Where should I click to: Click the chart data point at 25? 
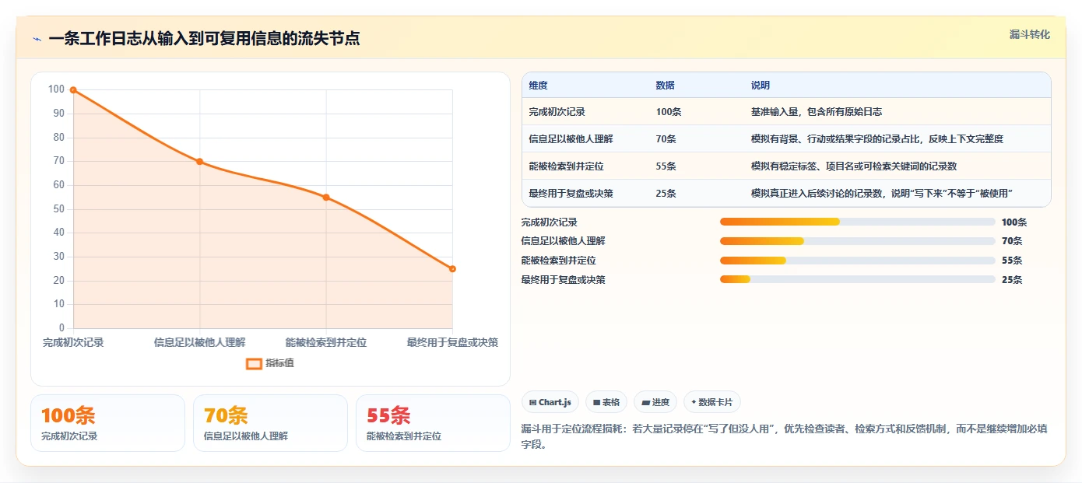[x=452, y=269]
